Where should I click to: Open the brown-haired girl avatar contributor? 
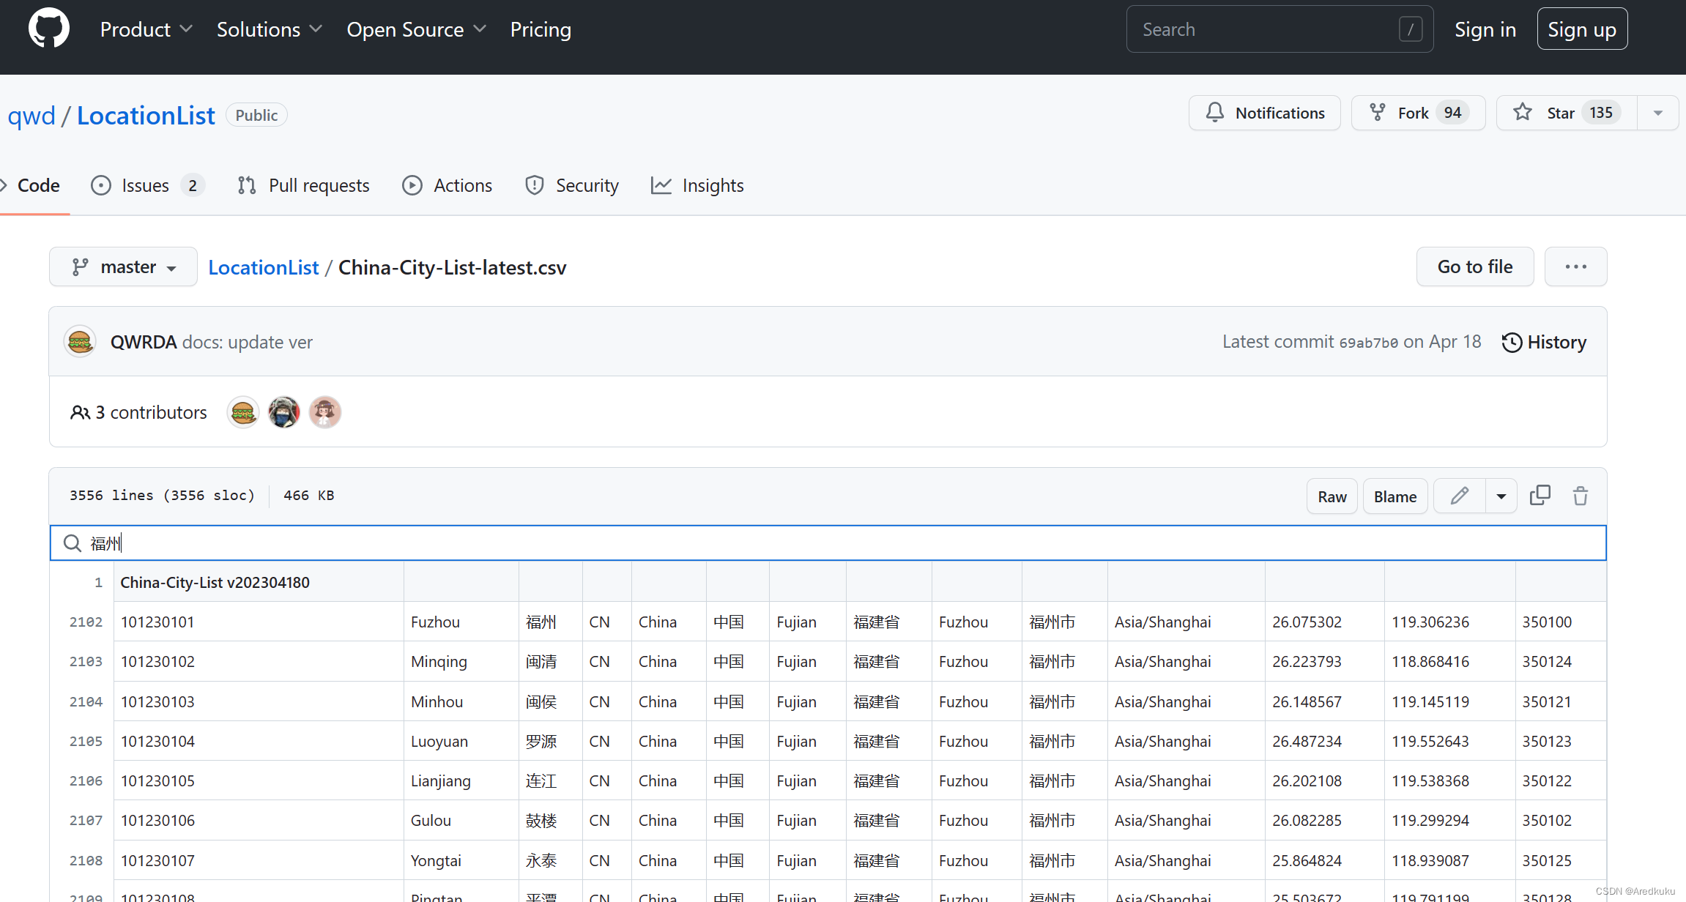coord(325,413)
